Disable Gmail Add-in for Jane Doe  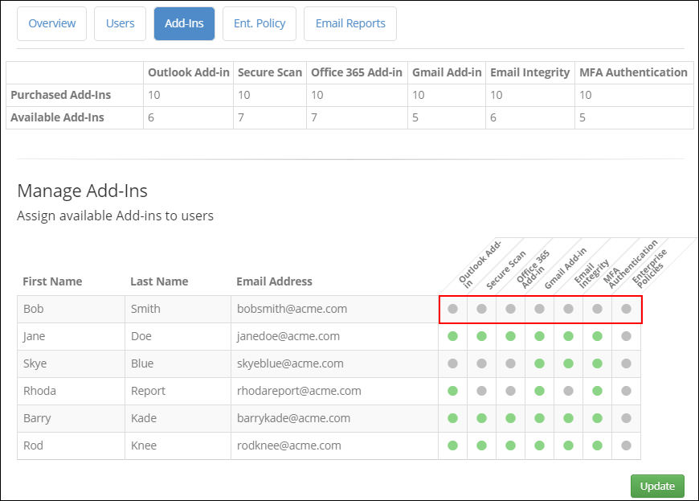539,336
